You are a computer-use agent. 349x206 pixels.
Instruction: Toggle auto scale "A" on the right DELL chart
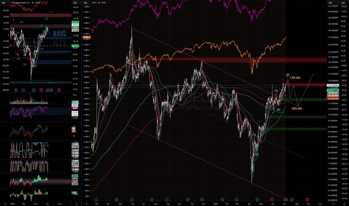point(333,203)
